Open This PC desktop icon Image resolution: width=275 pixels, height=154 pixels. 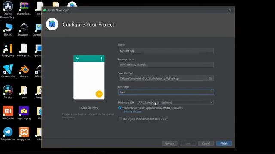[x=8, y=30]
